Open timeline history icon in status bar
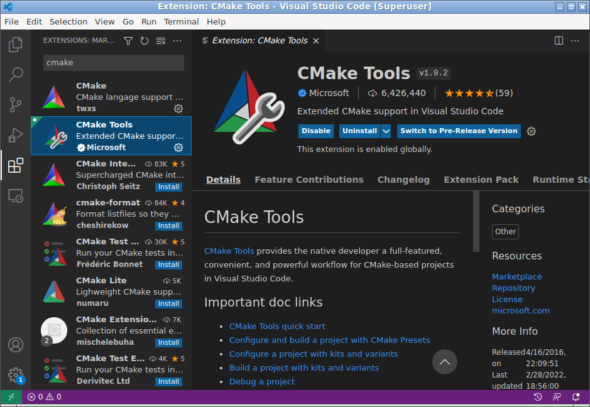Viewport: 590px width, 407px height. click(538, 397)
